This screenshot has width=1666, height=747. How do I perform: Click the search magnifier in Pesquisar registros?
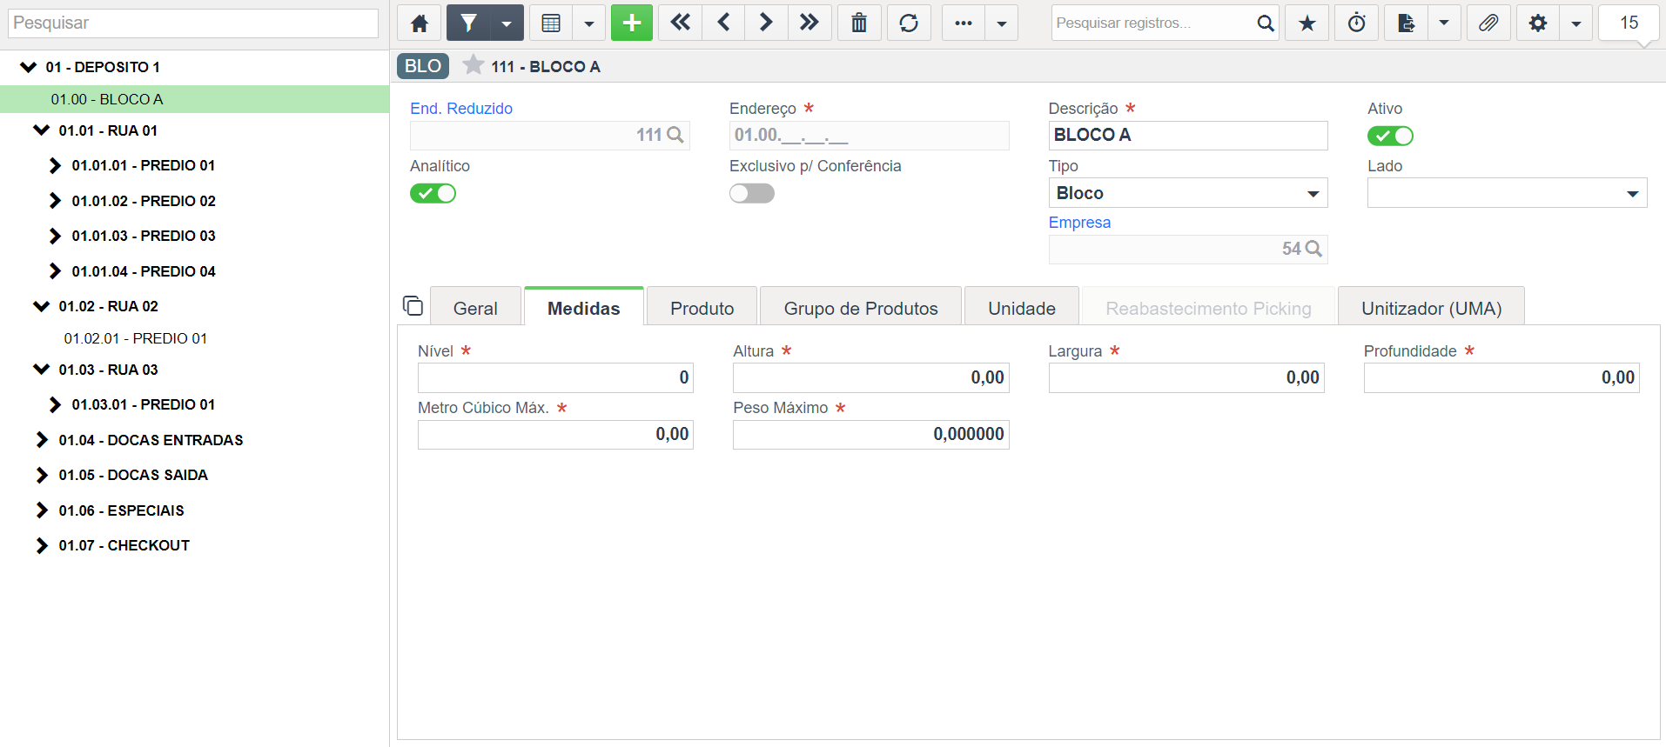tap(1265, 23)
